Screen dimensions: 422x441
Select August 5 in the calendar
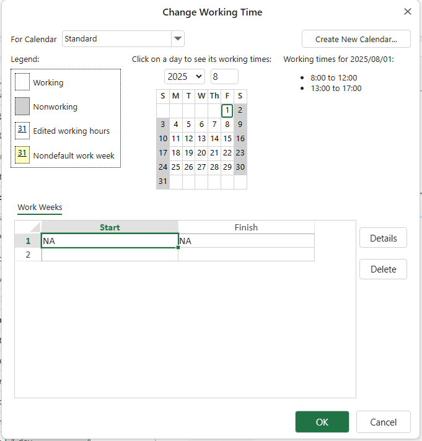coord(188,124)
